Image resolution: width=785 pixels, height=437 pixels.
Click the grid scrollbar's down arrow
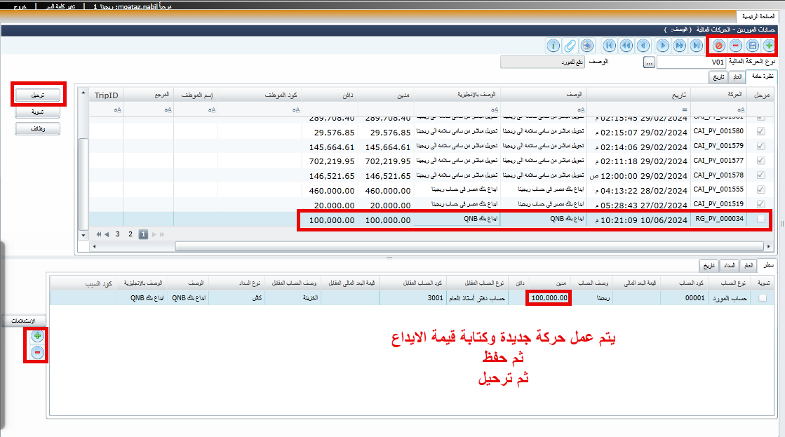(x=83, y=235)
